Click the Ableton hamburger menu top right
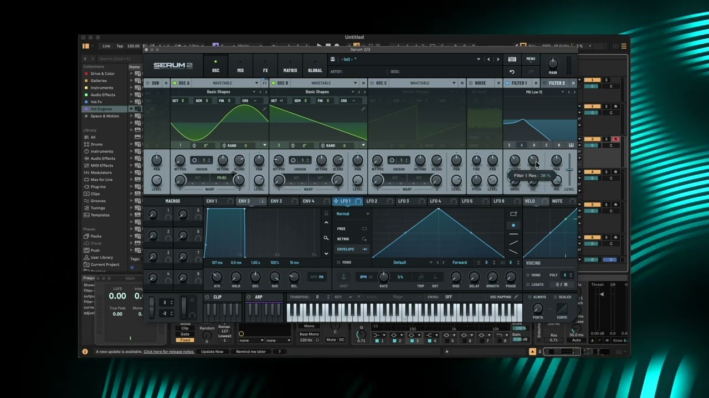Screen dimensions: 709x398 [x=624, y=46]
